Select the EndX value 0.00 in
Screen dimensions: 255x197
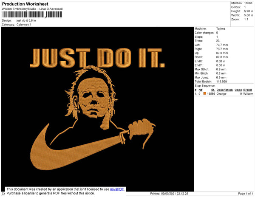click(221, 61)
